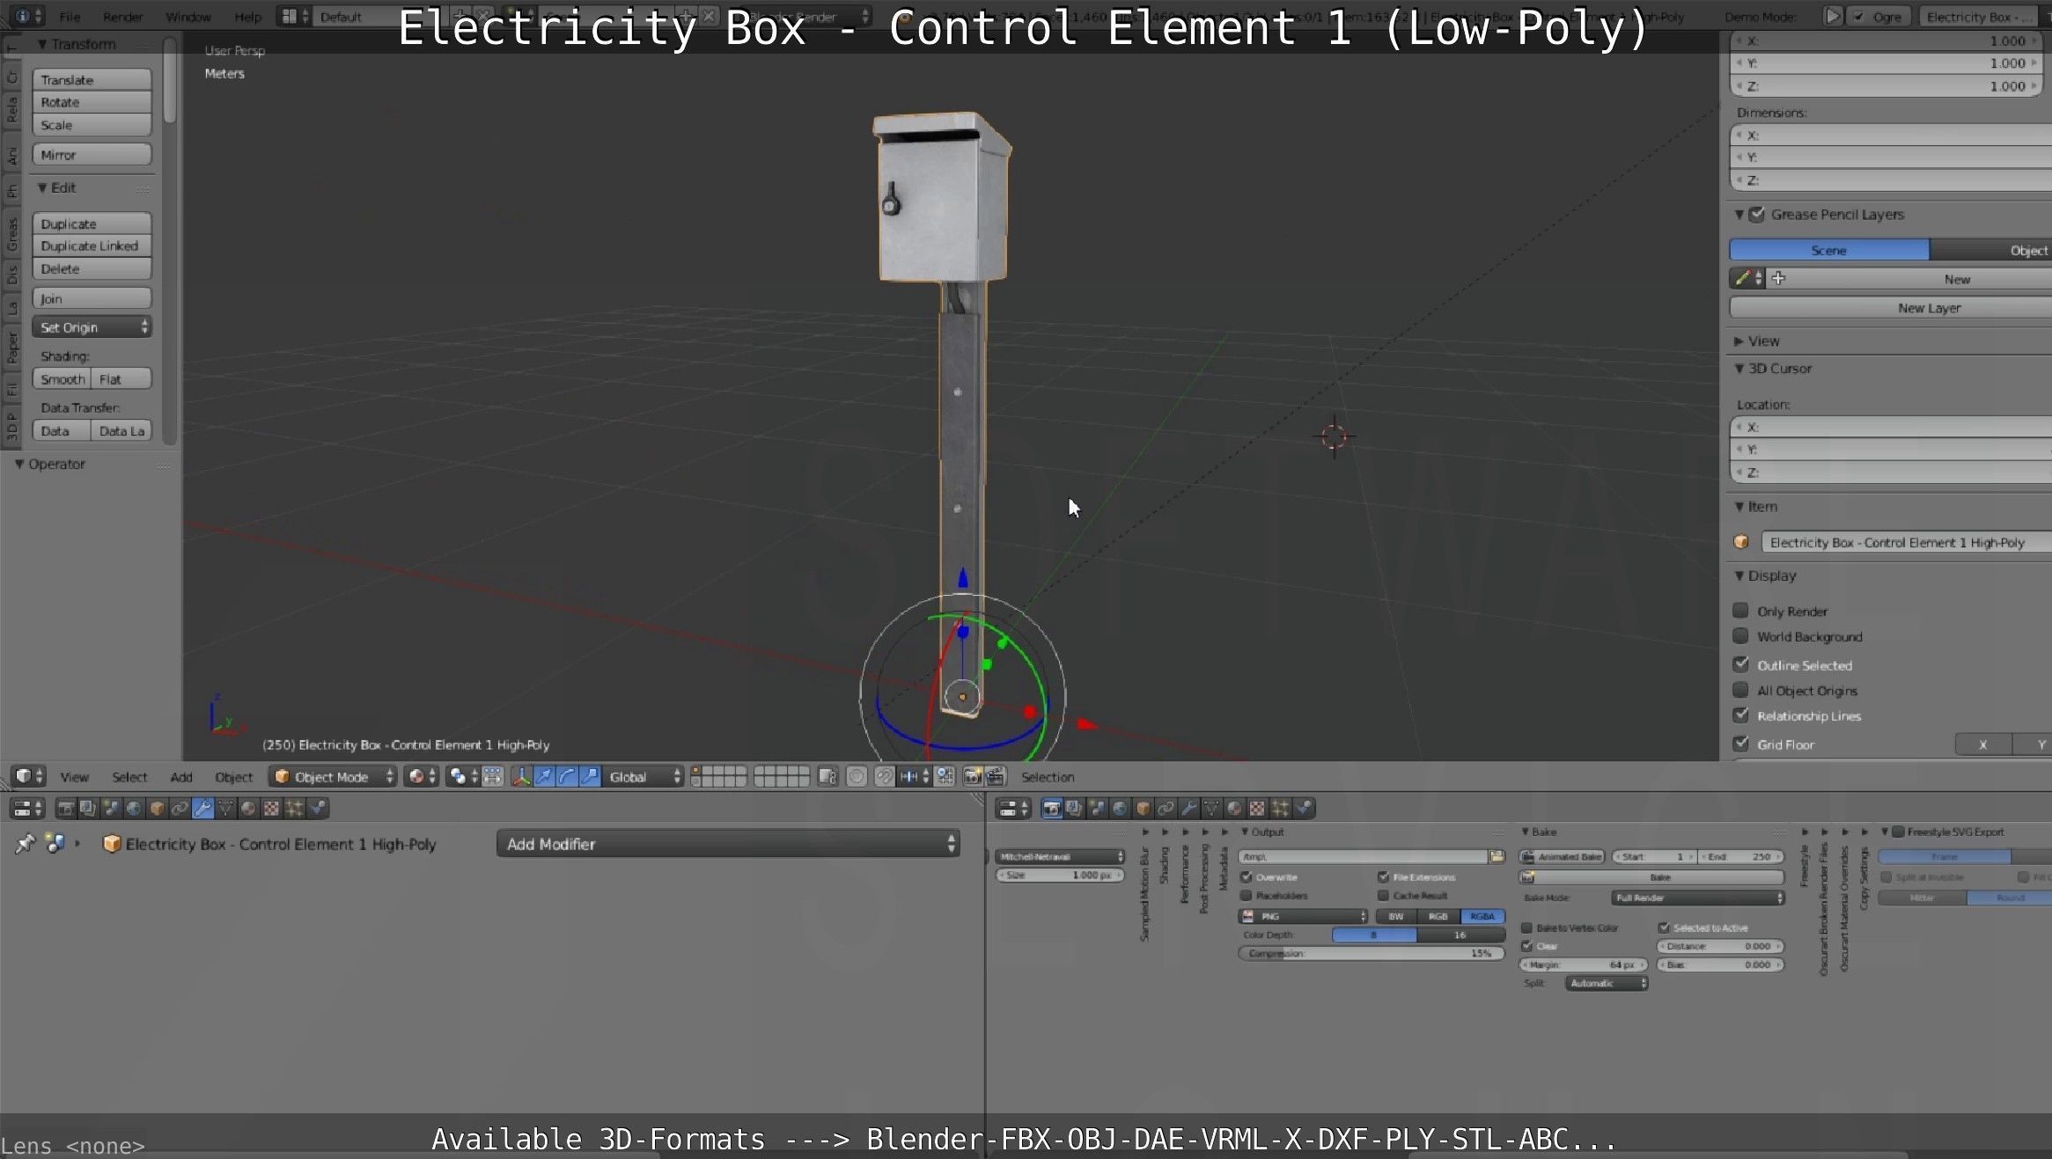This screenshot has width=2052, height=1159.
Task: Click the Mirror button
Action: (x=92, y=155)
